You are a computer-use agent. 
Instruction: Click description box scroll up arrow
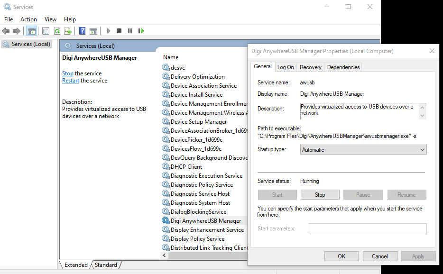(x=423, y=108)
